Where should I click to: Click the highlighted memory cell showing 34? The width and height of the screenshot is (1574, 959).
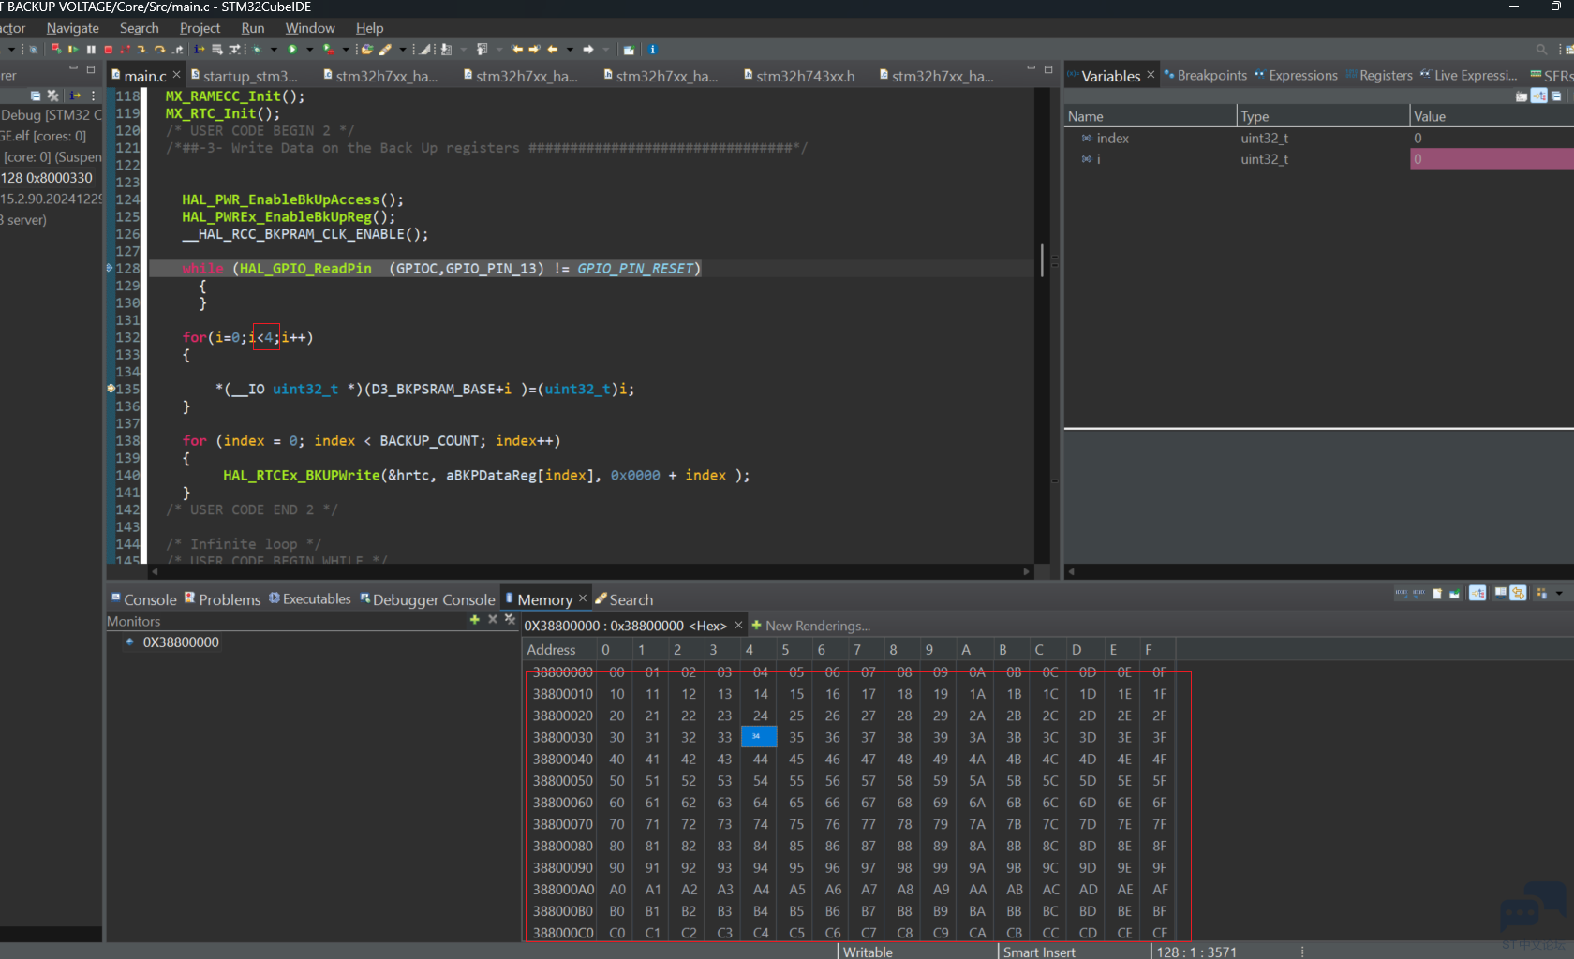(x=757, y=737)
